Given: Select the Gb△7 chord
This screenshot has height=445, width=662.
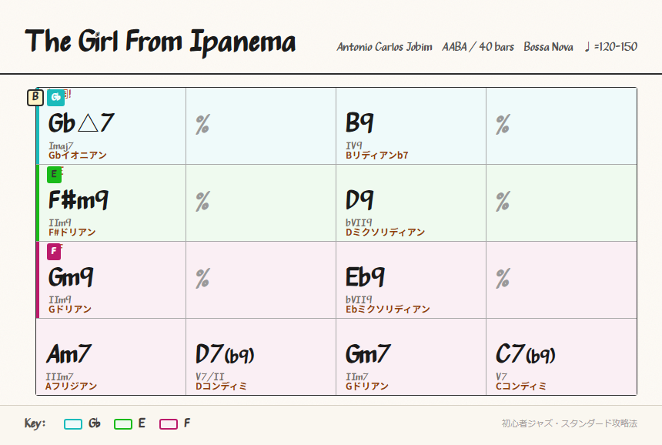Looking at the screenshot, I should [x=81, y=123].
